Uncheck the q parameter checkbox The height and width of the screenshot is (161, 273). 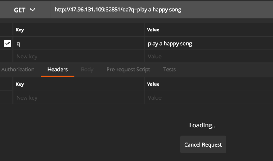click(x=7, y=44)
